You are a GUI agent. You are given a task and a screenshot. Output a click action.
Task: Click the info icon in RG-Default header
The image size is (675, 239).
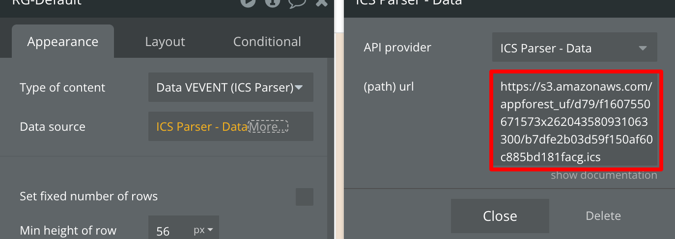(x=273, y=2)
